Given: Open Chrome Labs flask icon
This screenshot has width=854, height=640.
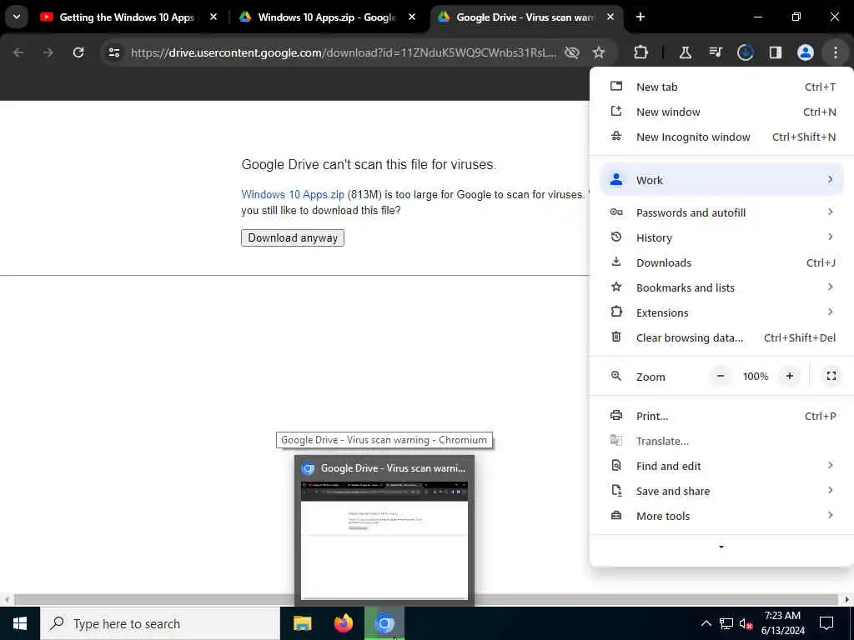Looking at the screenshot, I should (x=686, y=52).
